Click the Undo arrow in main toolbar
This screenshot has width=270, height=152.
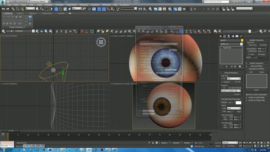(3, 9)
